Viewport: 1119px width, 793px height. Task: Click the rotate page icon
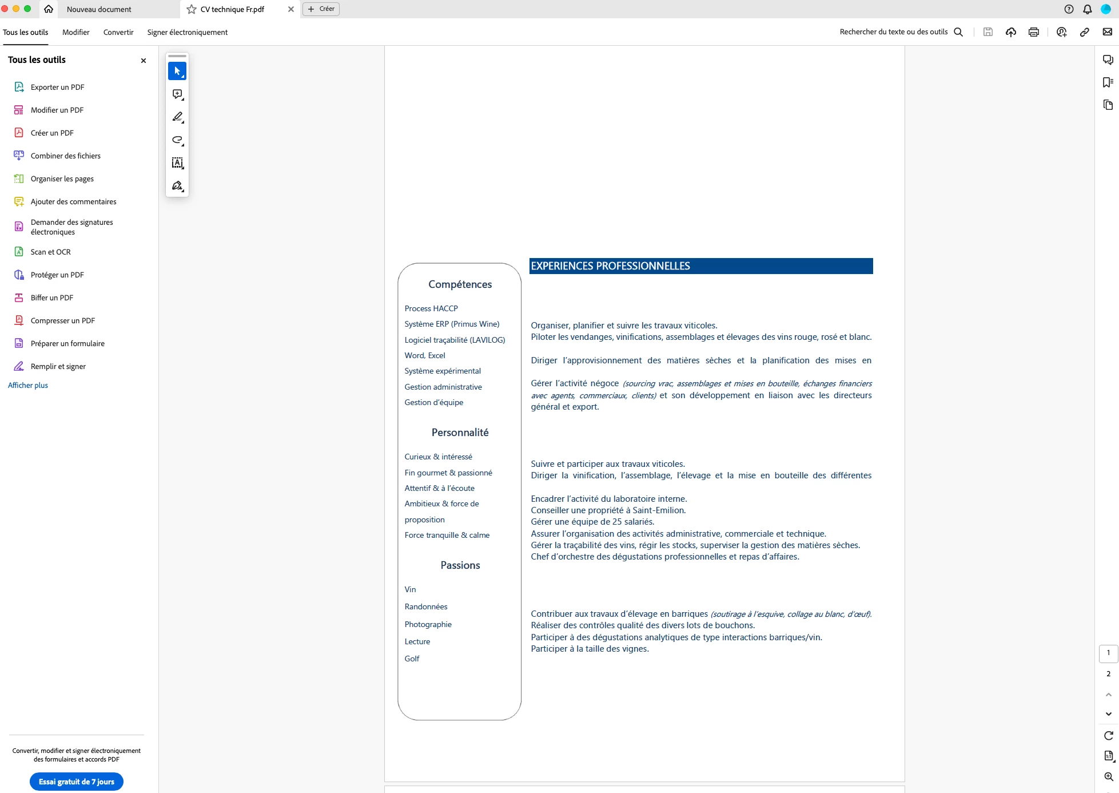click(1108, 736)
